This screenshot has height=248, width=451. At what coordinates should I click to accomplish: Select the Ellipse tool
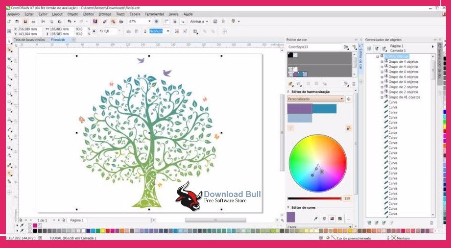click(10, 102)
